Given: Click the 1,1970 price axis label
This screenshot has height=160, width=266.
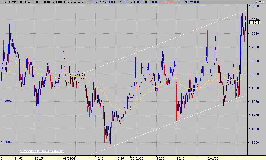Looking at the screenshot, I should pyautogui.click(x=254, y=115).
